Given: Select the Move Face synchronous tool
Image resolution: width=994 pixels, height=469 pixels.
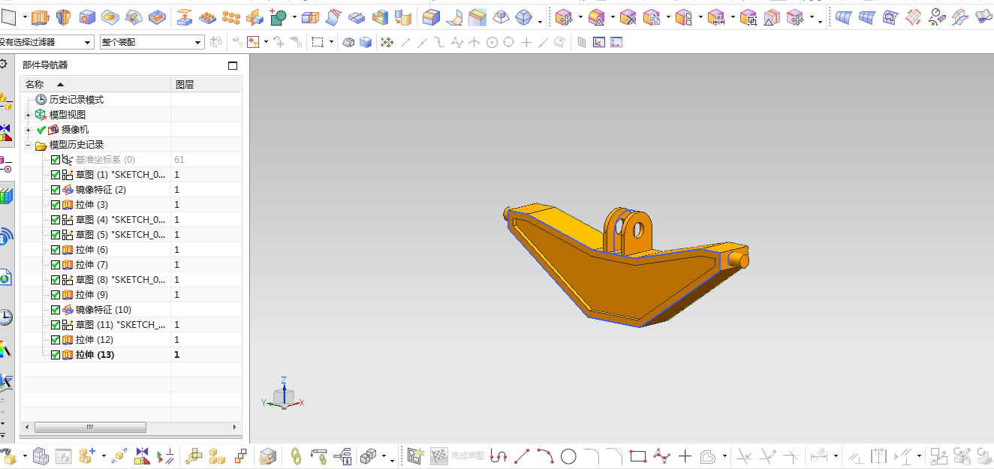Looking at the screenshot, I should (x=564, y=17).
